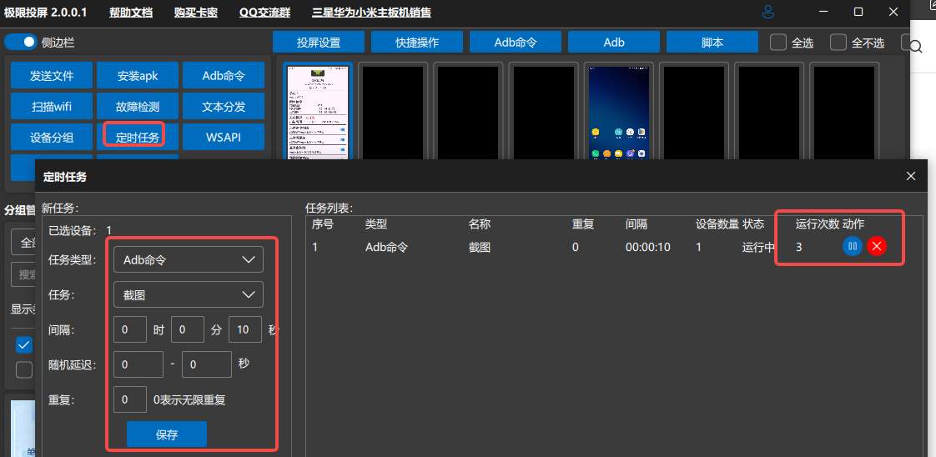The height and width of the screenshot is (457, 936).
Task: Click the 故障检测 button
Action: [138, 107]
